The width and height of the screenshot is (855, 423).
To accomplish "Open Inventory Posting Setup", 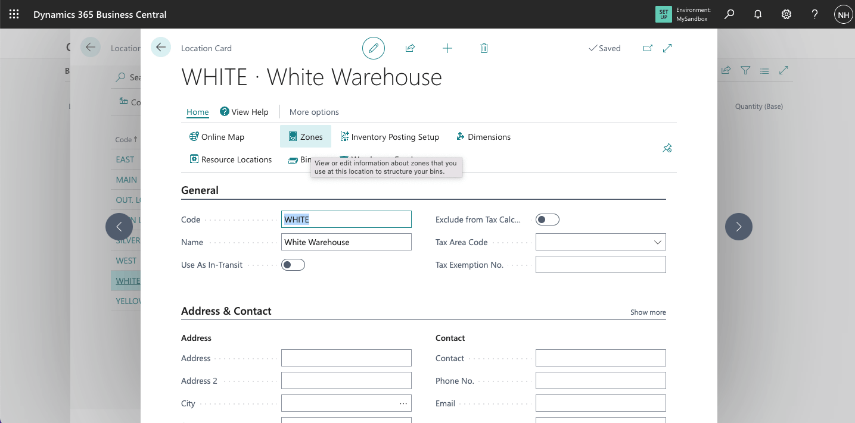I will (390, 137).
